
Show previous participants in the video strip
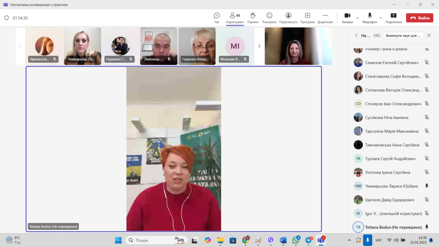point(20,46)
